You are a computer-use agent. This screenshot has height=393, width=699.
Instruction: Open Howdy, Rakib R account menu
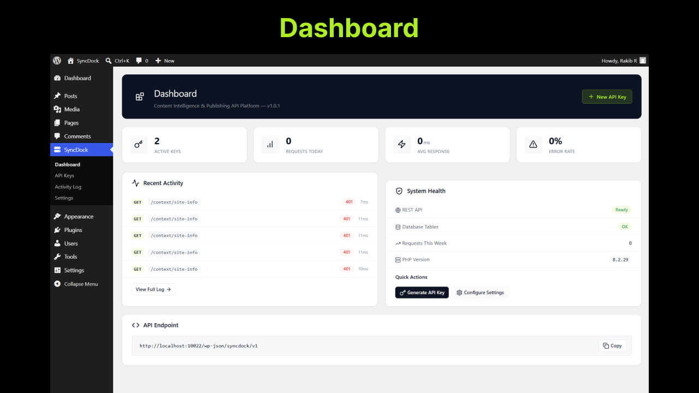pyautogui.click(x=624, y=61)
